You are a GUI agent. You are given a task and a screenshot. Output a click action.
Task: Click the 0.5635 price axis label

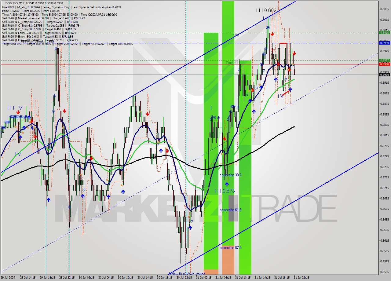384,230
